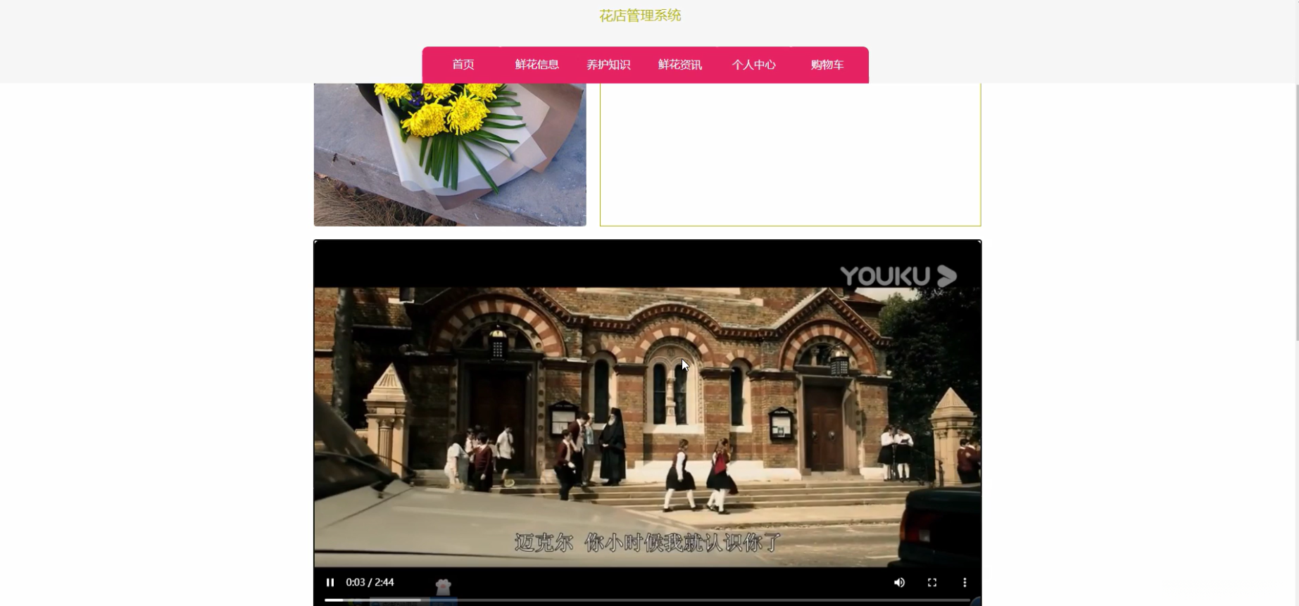Click the video time 0:03 / 2:44
The height and width of the screenshot is (606, 1299).
tap(370, 582)
